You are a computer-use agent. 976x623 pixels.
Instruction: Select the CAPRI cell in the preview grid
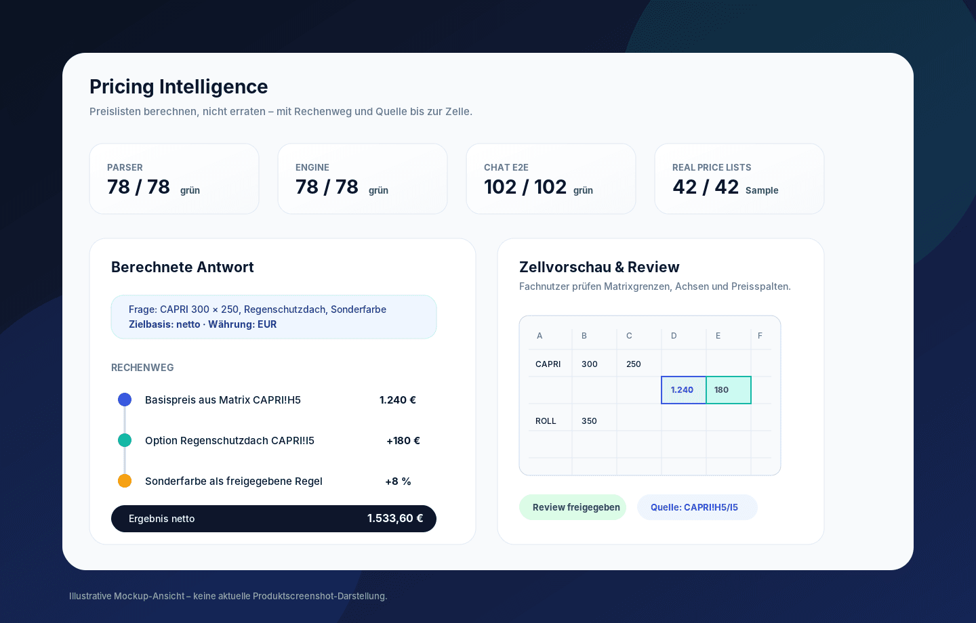pos(550,364)
